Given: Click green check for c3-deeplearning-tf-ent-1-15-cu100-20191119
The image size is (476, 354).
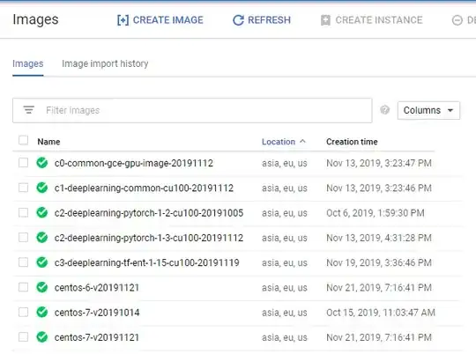Looking at the screenshot, I should [x=42, y=262].
